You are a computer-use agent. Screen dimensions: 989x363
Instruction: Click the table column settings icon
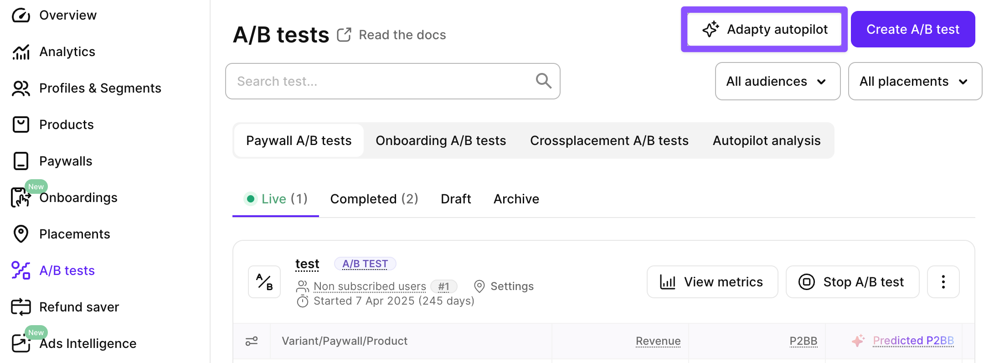(252, 341)
